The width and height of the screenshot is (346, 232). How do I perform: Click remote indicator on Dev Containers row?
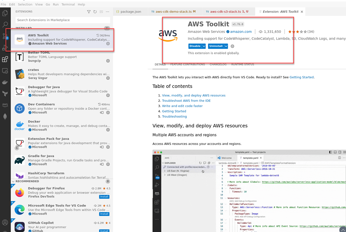click(102, 112)
